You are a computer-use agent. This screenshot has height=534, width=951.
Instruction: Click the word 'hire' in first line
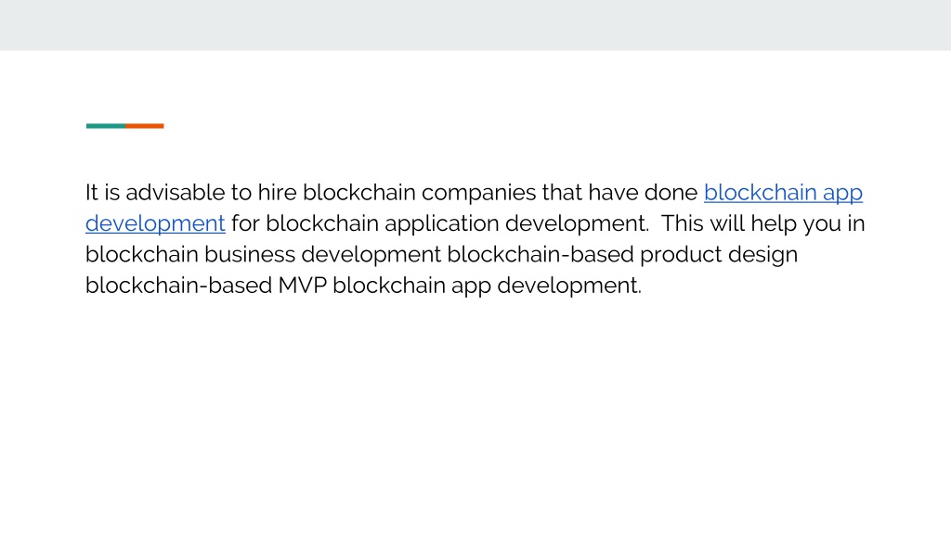(x=277, y=193)
